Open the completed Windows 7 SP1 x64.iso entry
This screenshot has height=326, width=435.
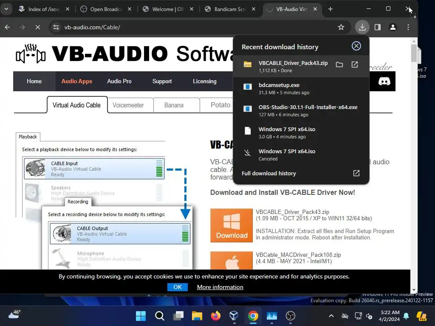pyautogui.click(x=301, y=133)
